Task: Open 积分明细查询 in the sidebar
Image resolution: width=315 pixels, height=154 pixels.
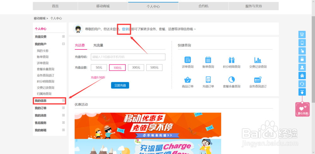Action: (45, 82)
